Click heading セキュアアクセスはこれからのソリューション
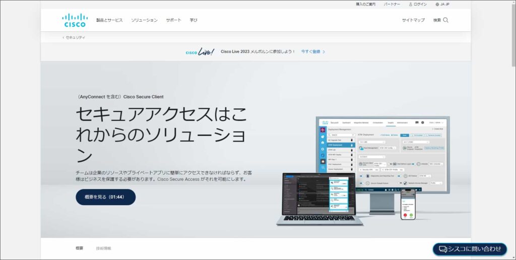The height and width of the screenshot is (260, 516). pos(161,134)
